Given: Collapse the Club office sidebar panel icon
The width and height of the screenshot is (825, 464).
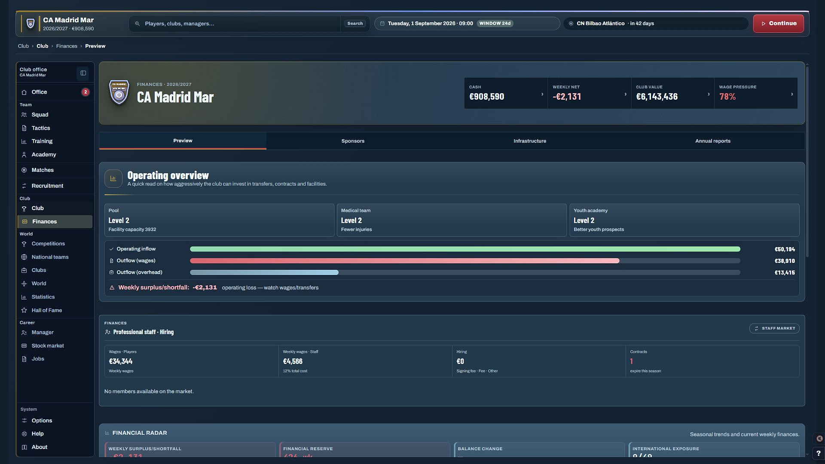Looking at the screenshot, I should [83, 73].
